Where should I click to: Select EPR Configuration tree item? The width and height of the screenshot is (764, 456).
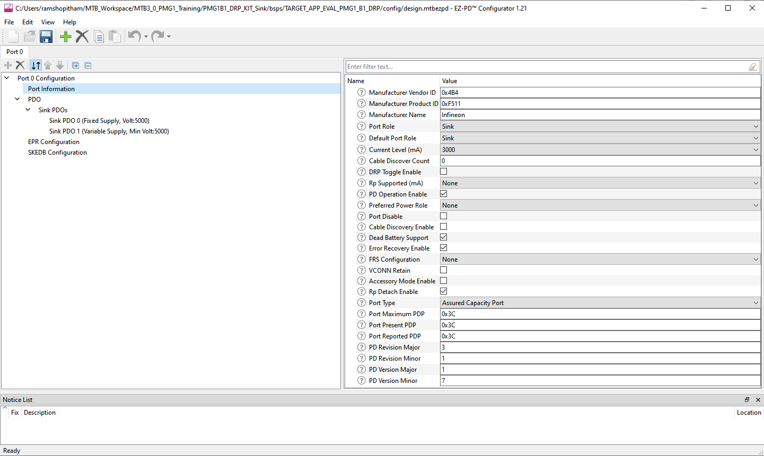pos(54,141)
